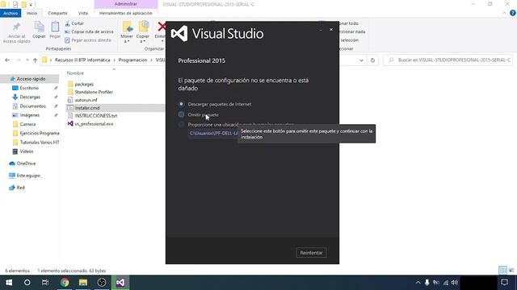Select the 'autorun.inf' file
The height and width of the screenshot is (290, 517).
point(82,100)
